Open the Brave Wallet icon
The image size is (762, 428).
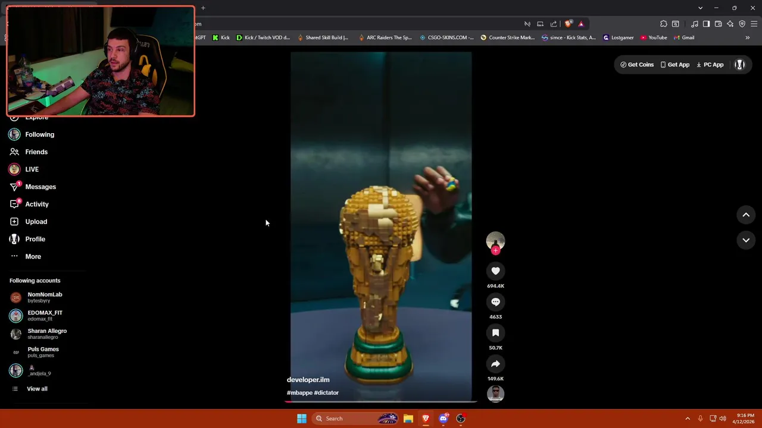click(718, 24)
